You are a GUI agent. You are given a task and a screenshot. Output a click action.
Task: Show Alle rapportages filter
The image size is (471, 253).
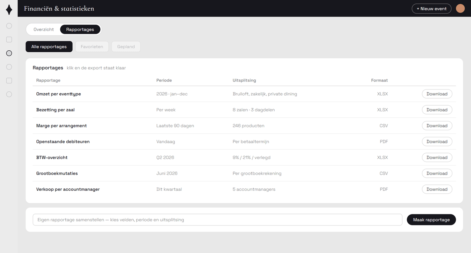coord(49,47)
